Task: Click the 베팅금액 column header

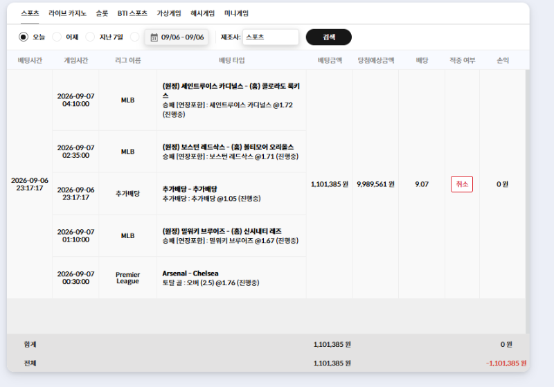Action: click(x=330, y=60)
